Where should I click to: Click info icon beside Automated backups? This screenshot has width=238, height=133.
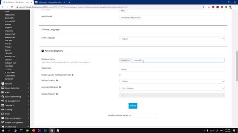60,87
